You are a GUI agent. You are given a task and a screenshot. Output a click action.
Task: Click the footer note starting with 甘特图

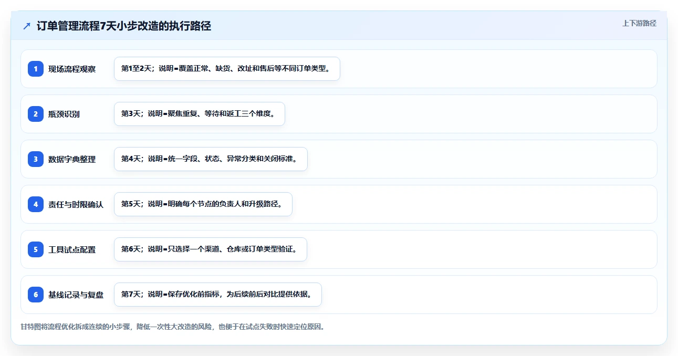(x=173, y=327)
